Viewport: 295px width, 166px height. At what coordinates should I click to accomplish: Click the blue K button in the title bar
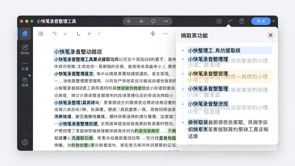(x=261, y=21)
